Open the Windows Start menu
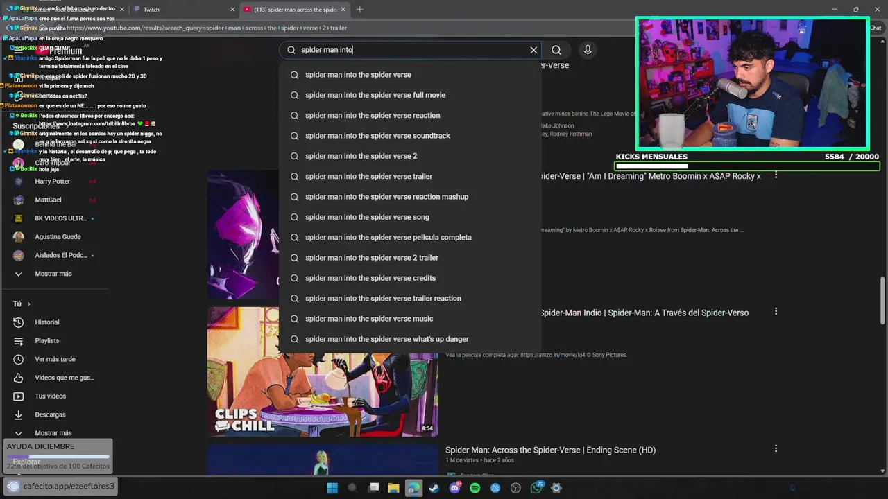888x499 pixels. (x=332, y=488)
